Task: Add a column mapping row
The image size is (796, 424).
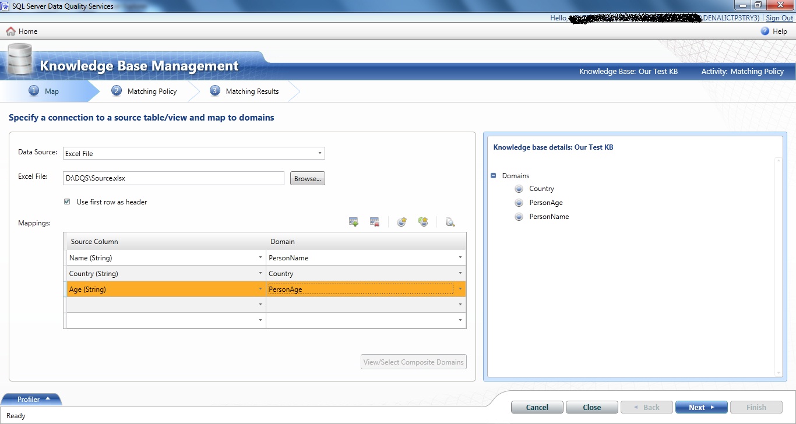Action: 353,222
